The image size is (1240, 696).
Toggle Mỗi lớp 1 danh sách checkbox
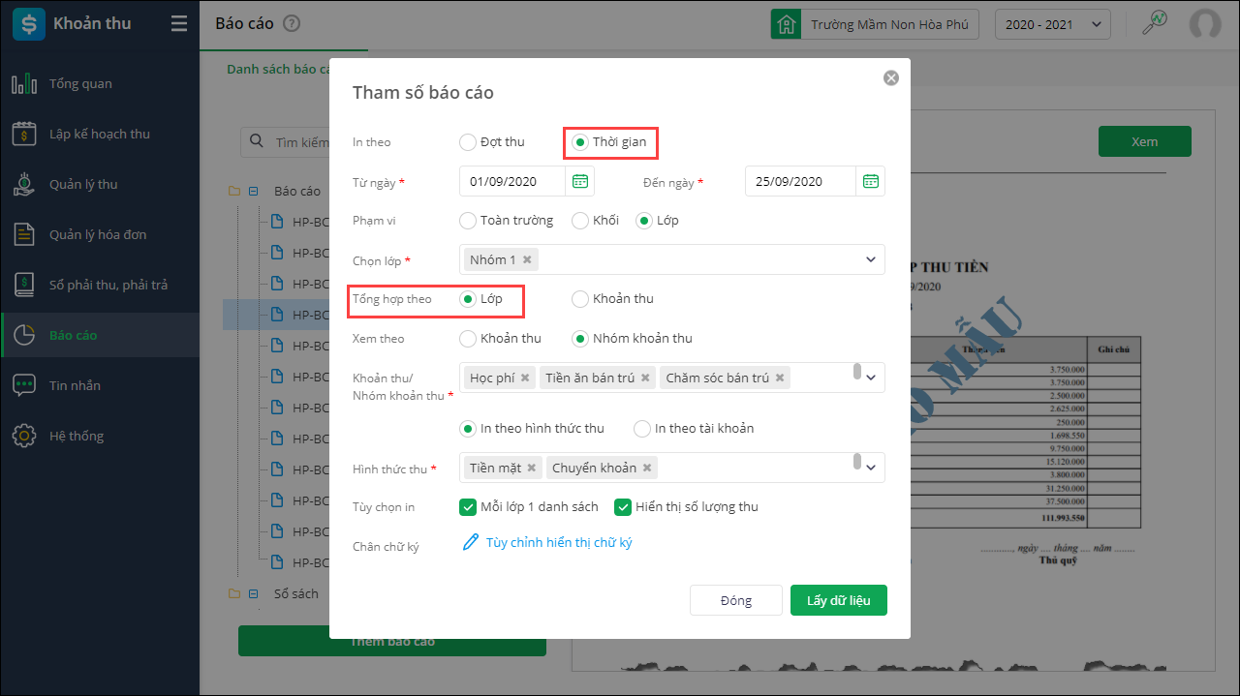click(467, 506)
